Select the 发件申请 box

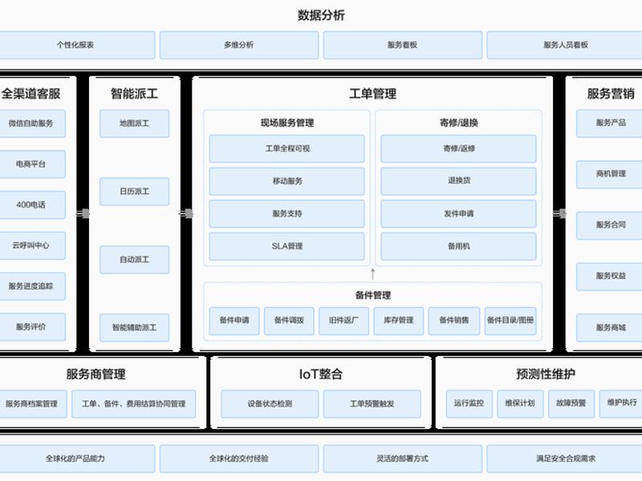(x=458, y=213)
